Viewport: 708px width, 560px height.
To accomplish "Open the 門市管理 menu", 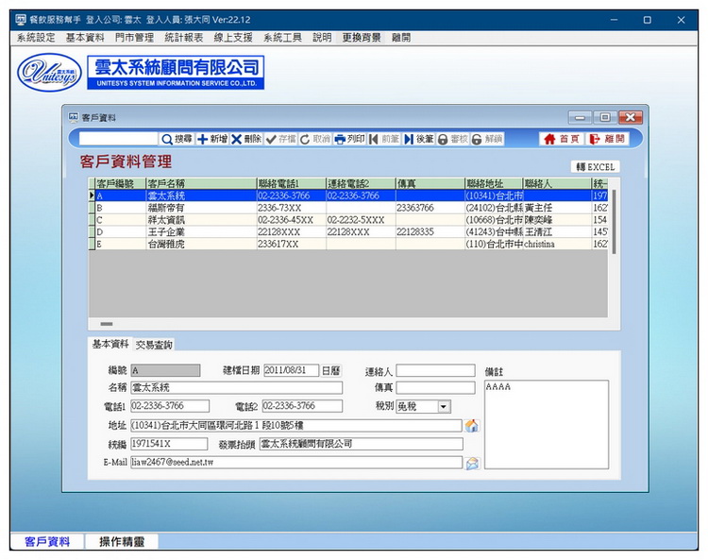I will (134, 38).
